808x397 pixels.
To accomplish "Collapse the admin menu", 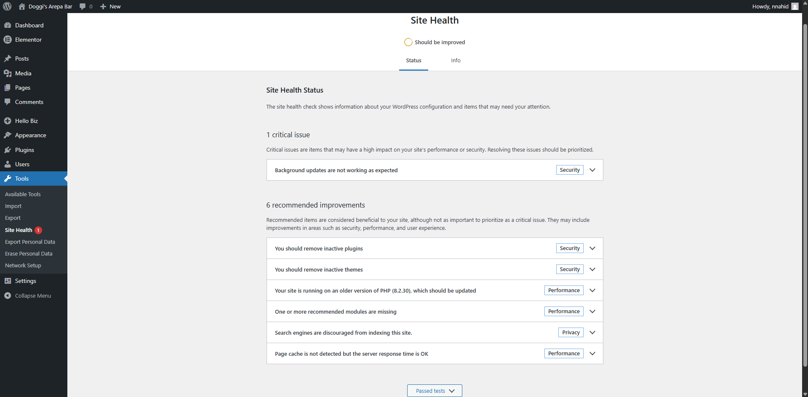I will [x=8, y=296].
